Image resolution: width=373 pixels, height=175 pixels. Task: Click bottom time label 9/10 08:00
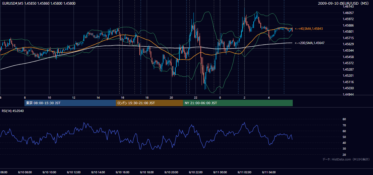[x=25, y=172]
